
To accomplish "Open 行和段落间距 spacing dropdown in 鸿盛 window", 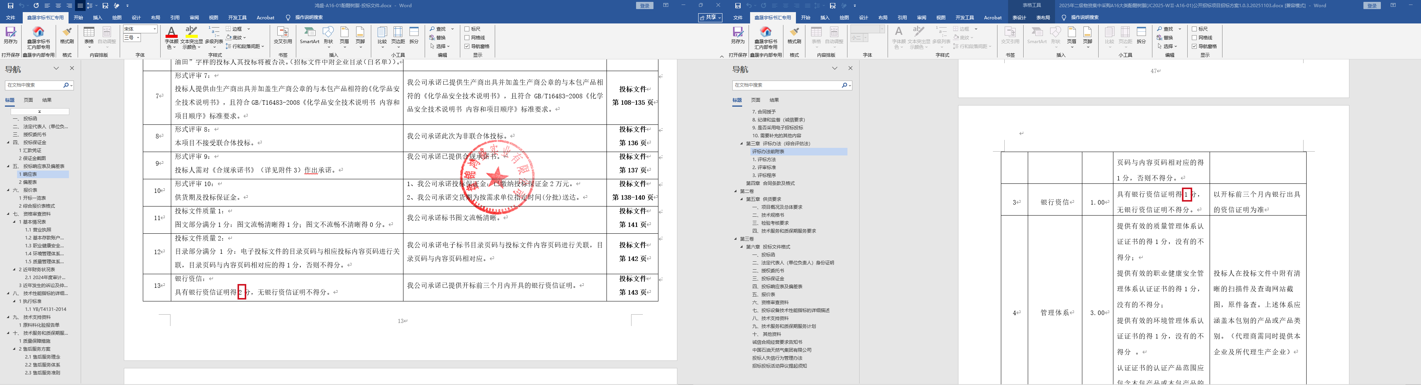I will (263, 46).
